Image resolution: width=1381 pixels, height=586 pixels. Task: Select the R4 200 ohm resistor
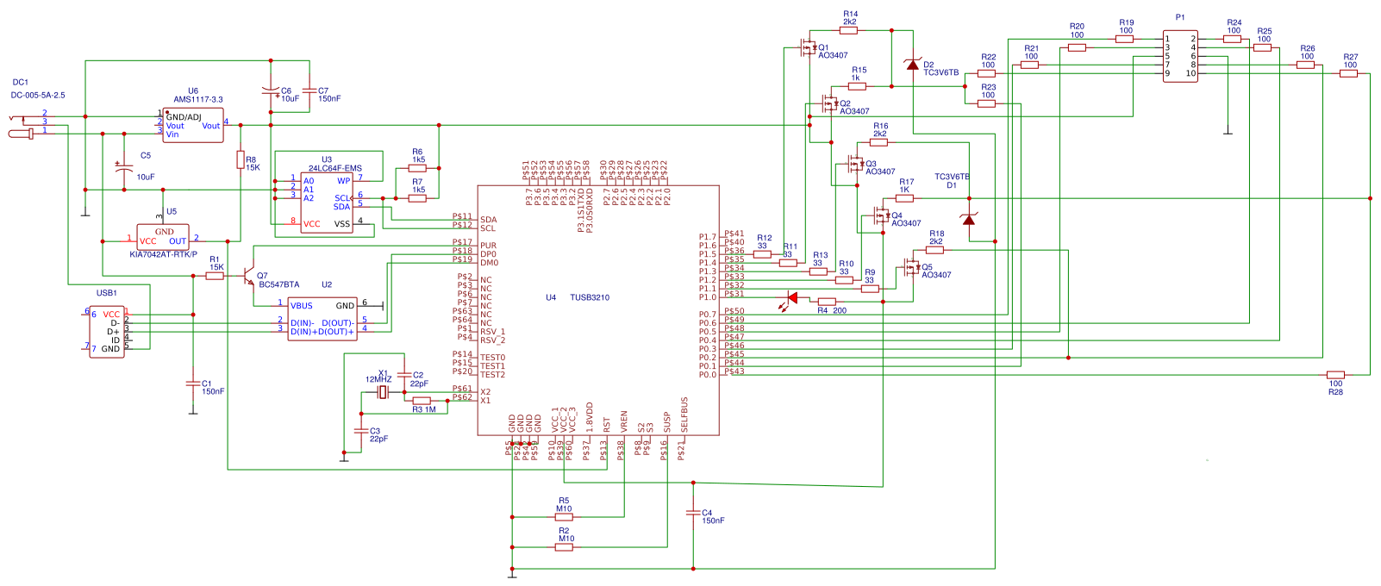(x=827, y=302)
